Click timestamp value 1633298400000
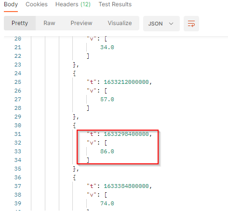 click(126, 134)
